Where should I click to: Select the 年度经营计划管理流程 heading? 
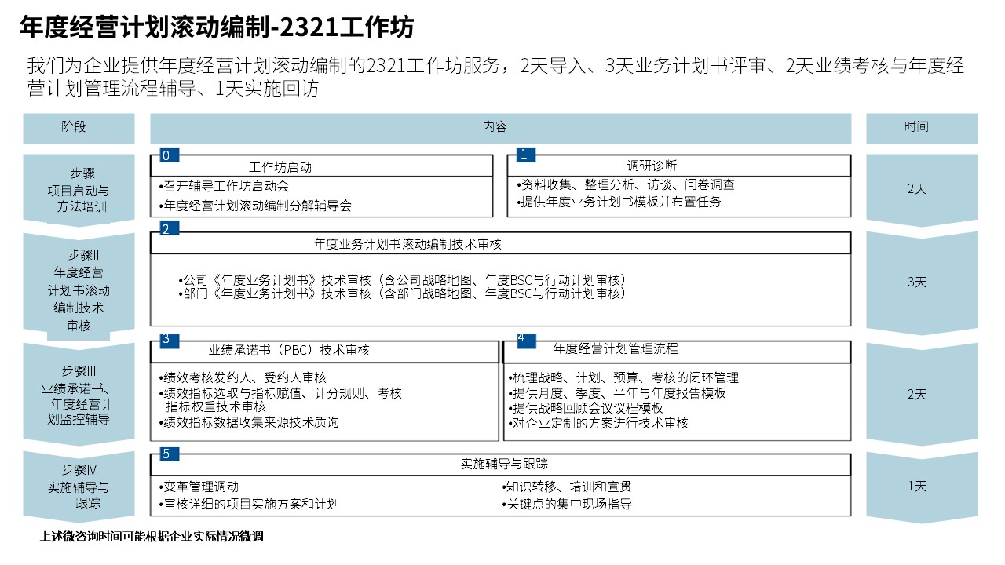pos(616,348)
